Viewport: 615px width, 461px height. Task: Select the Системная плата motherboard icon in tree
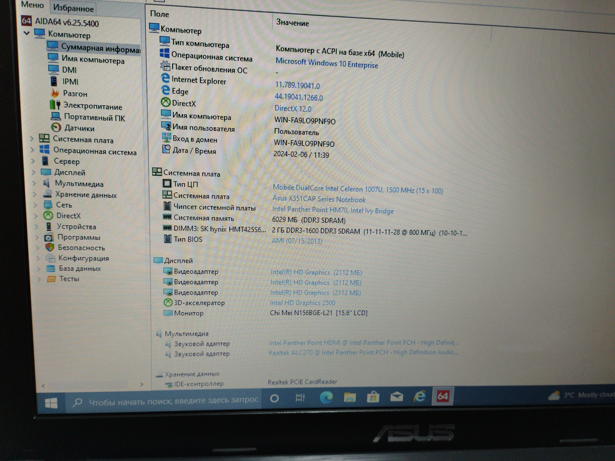tap(44, 138)
